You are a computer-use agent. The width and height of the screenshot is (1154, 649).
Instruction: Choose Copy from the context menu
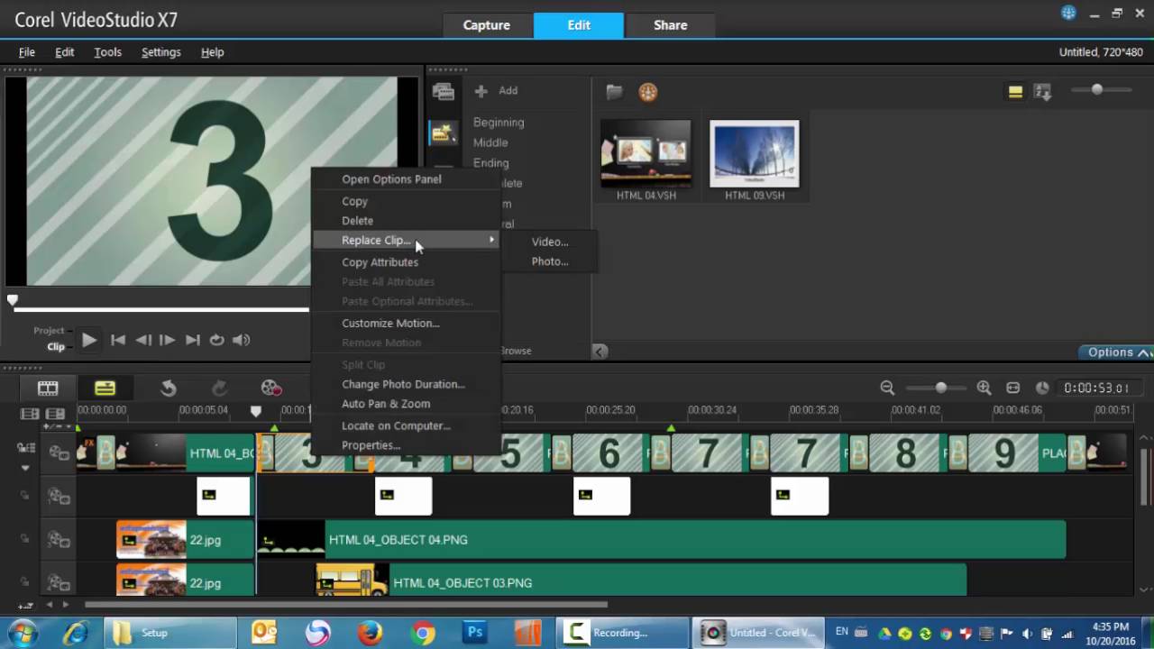[354, 201]
